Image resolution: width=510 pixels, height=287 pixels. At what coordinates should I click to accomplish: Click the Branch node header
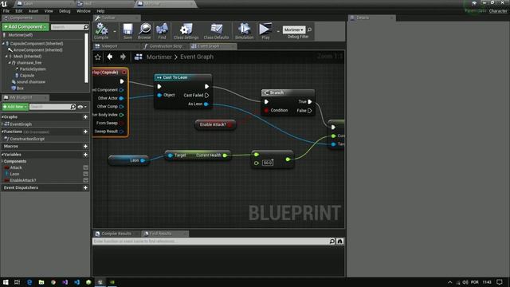tap(288, 92)
